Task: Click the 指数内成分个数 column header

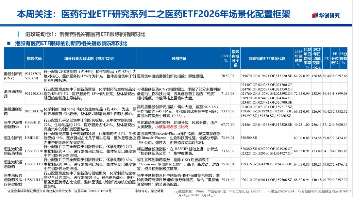Action: pyautogui.click(x=236, y=58)
